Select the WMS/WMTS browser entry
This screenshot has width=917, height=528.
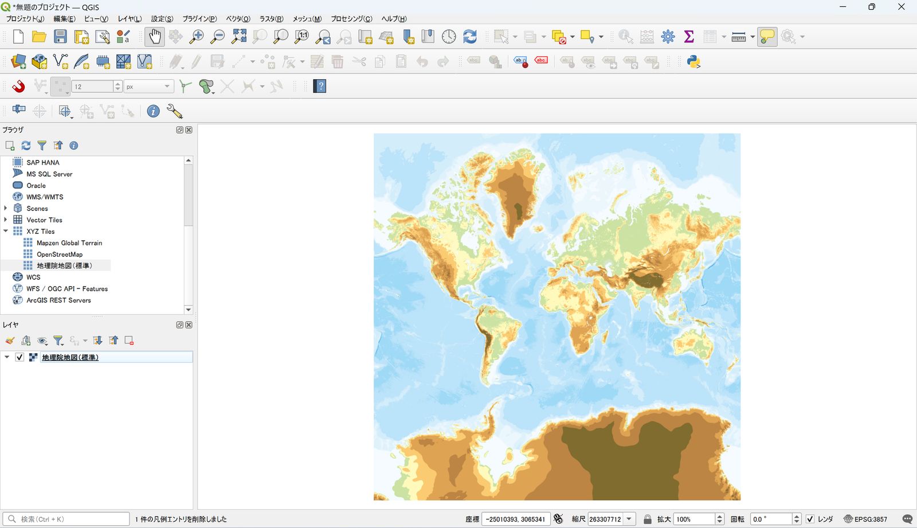pos(45,197)
